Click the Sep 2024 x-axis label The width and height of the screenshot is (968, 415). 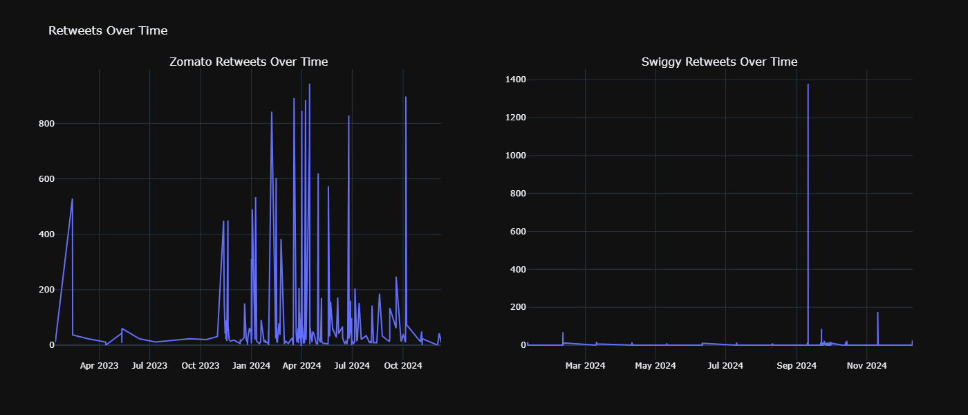click(797, 365)
